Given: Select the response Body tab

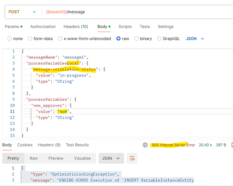Looking at the screenshot, I should coord(7,145).
